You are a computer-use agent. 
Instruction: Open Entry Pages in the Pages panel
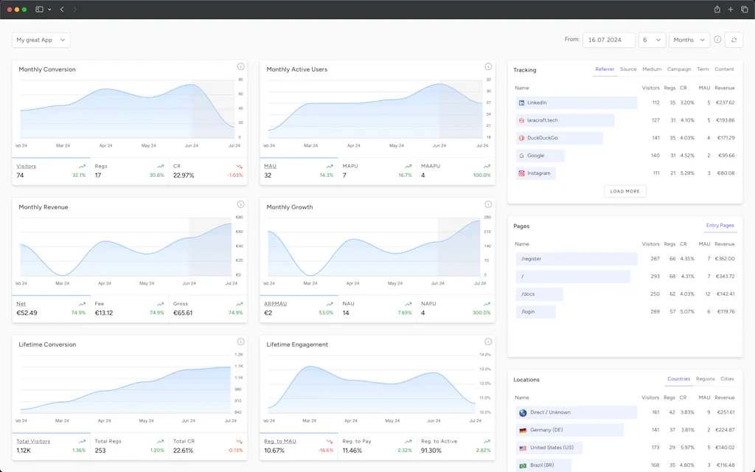click(720, 226)
